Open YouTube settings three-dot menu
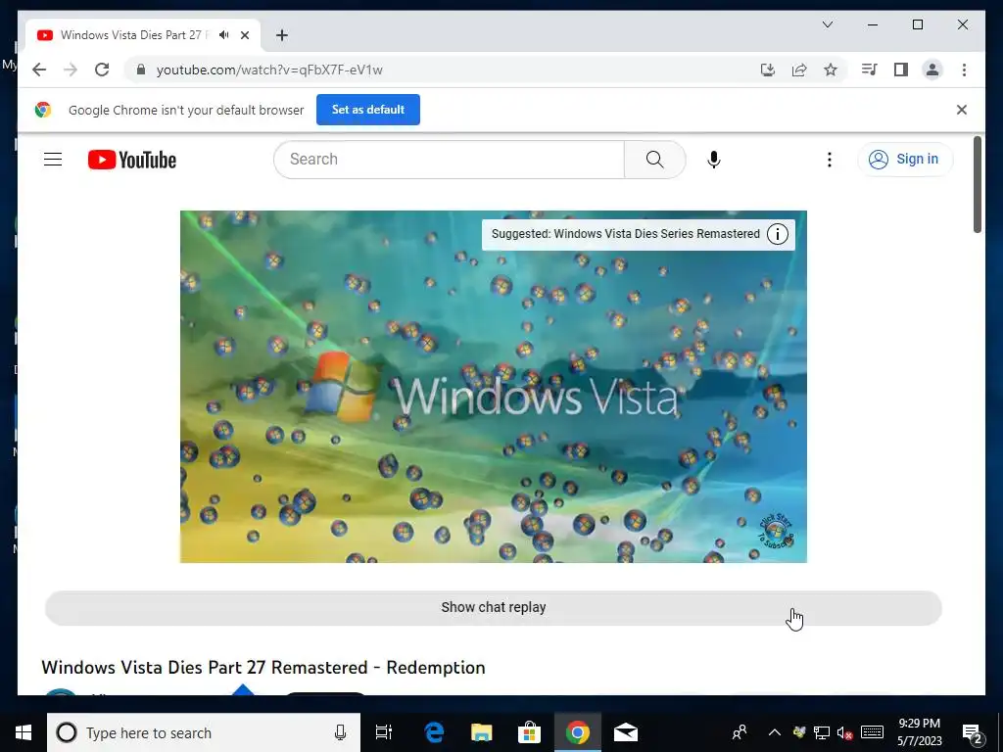The image size is (1003, 752). coord(829,160)
